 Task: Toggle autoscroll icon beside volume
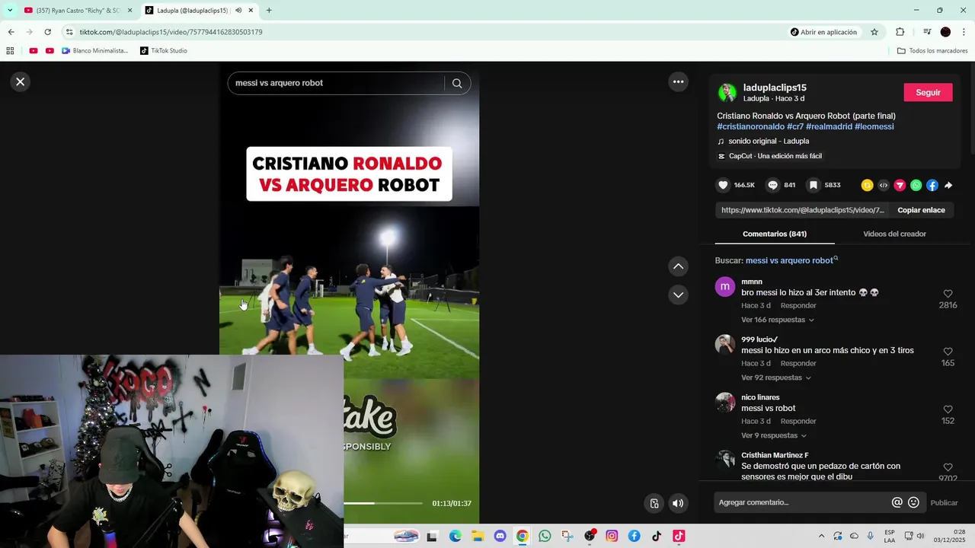(654, 503)
